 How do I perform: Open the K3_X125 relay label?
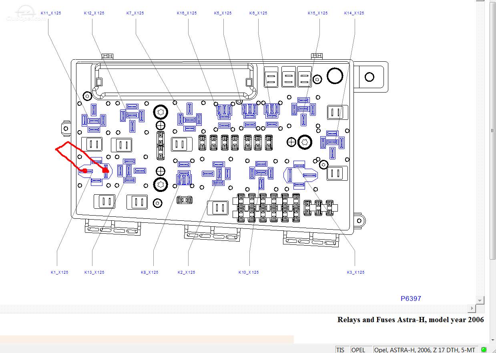click(x=356, y=272)
